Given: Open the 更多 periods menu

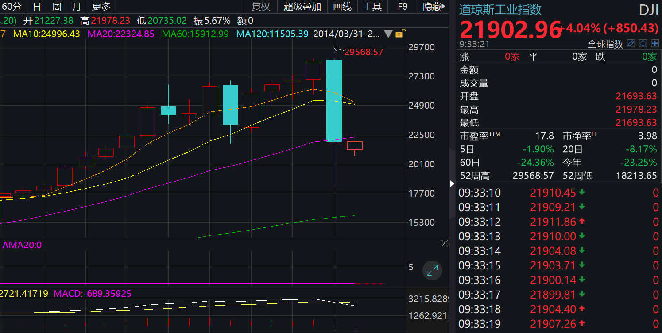Looking at the screenshot, I should 101,6.
